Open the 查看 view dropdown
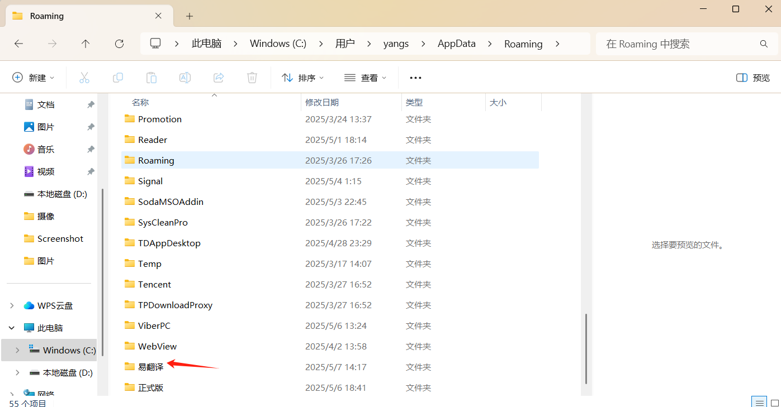Image resolution: width=781 pixels, height=407 pixels. (x=366, y=78)
